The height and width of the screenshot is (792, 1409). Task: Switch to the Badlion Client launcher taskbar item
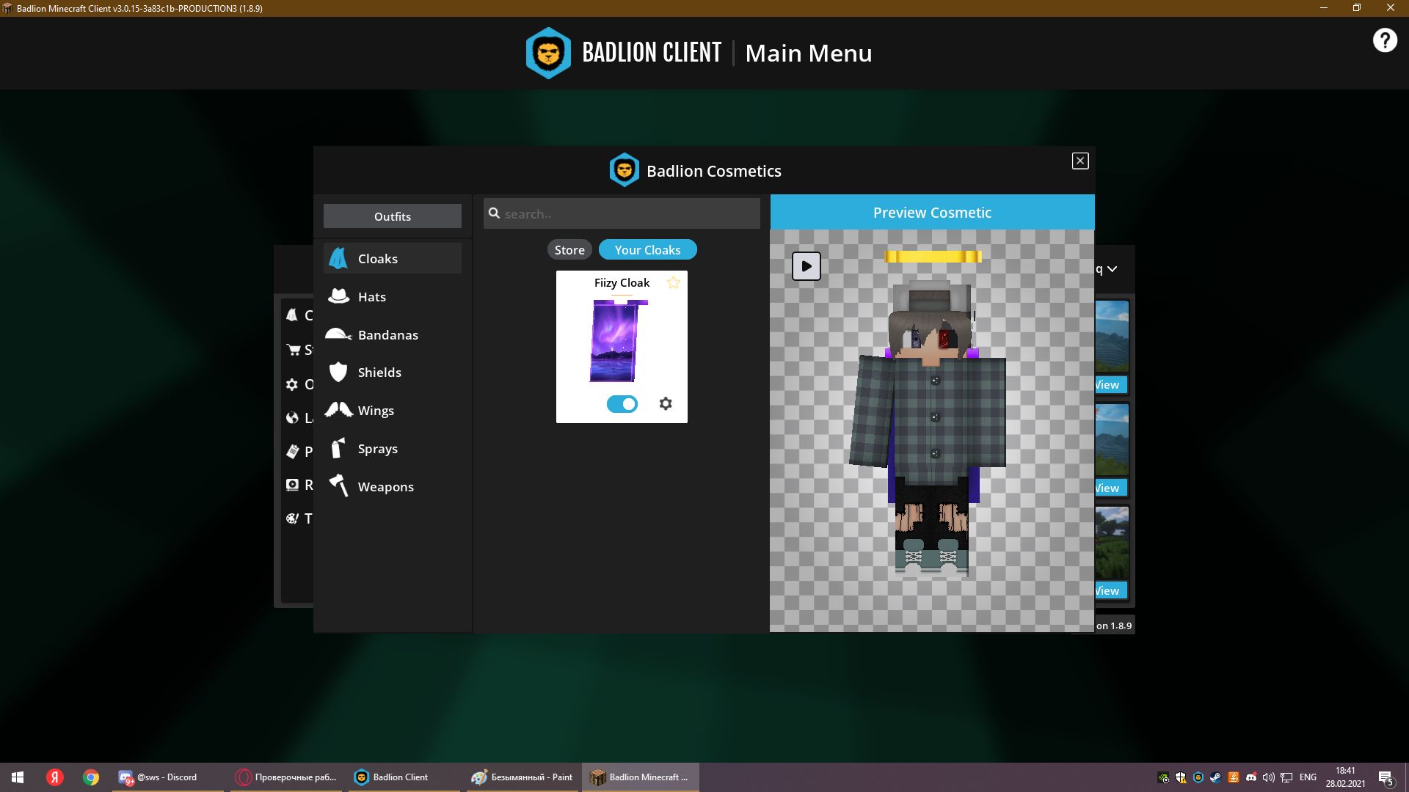click(x=404, y=777)
